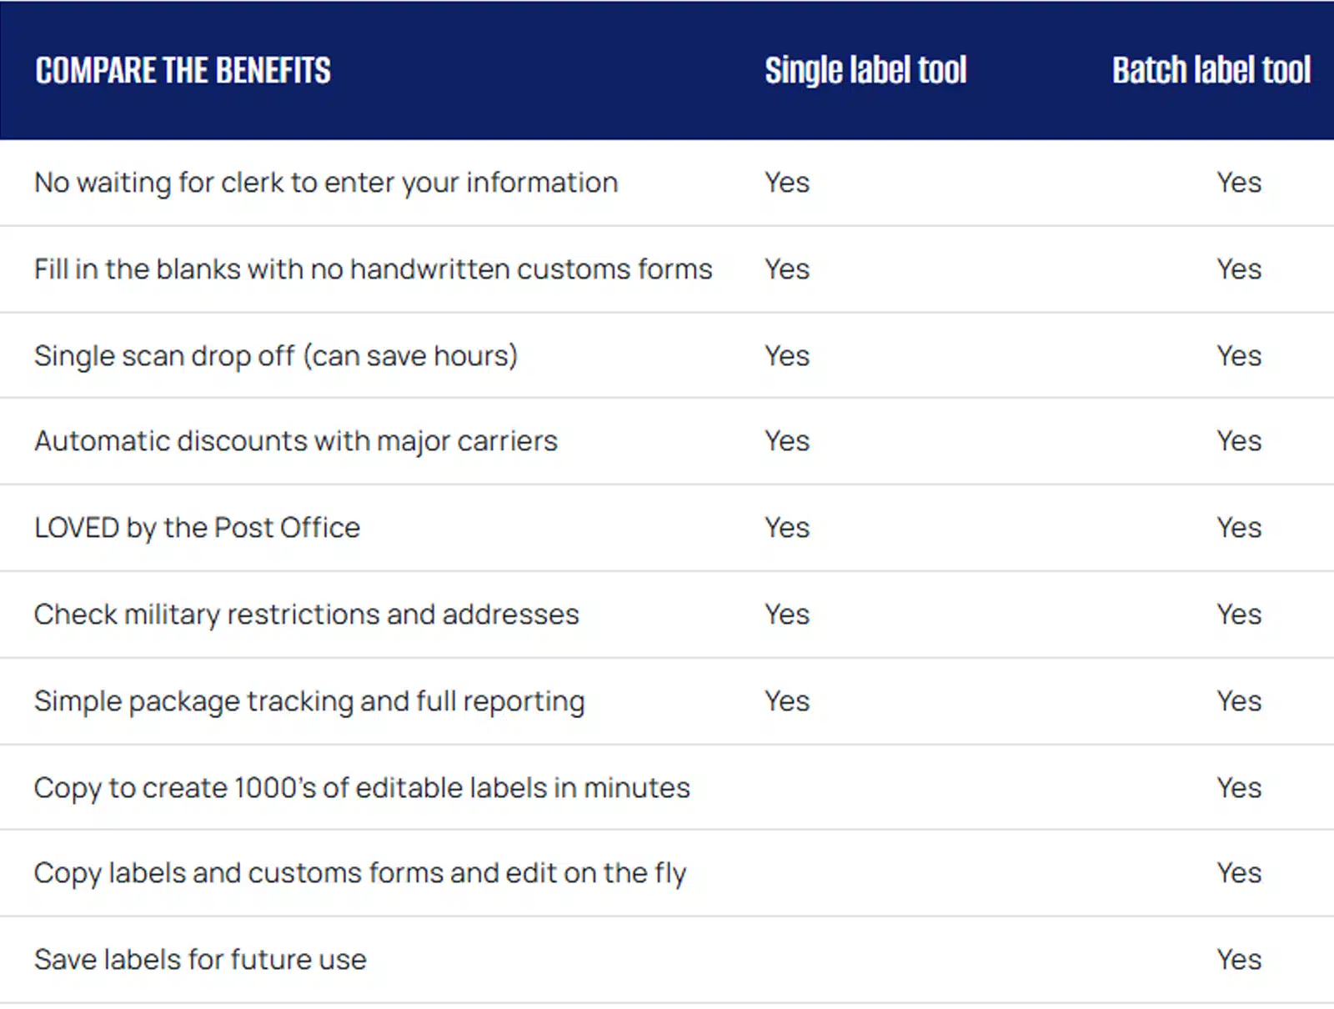Image resolution: width=1334 pixels, height=1009 pixels.
Task: Select Single label "Yes" for No waiting row
Action: tap(787, 183)
